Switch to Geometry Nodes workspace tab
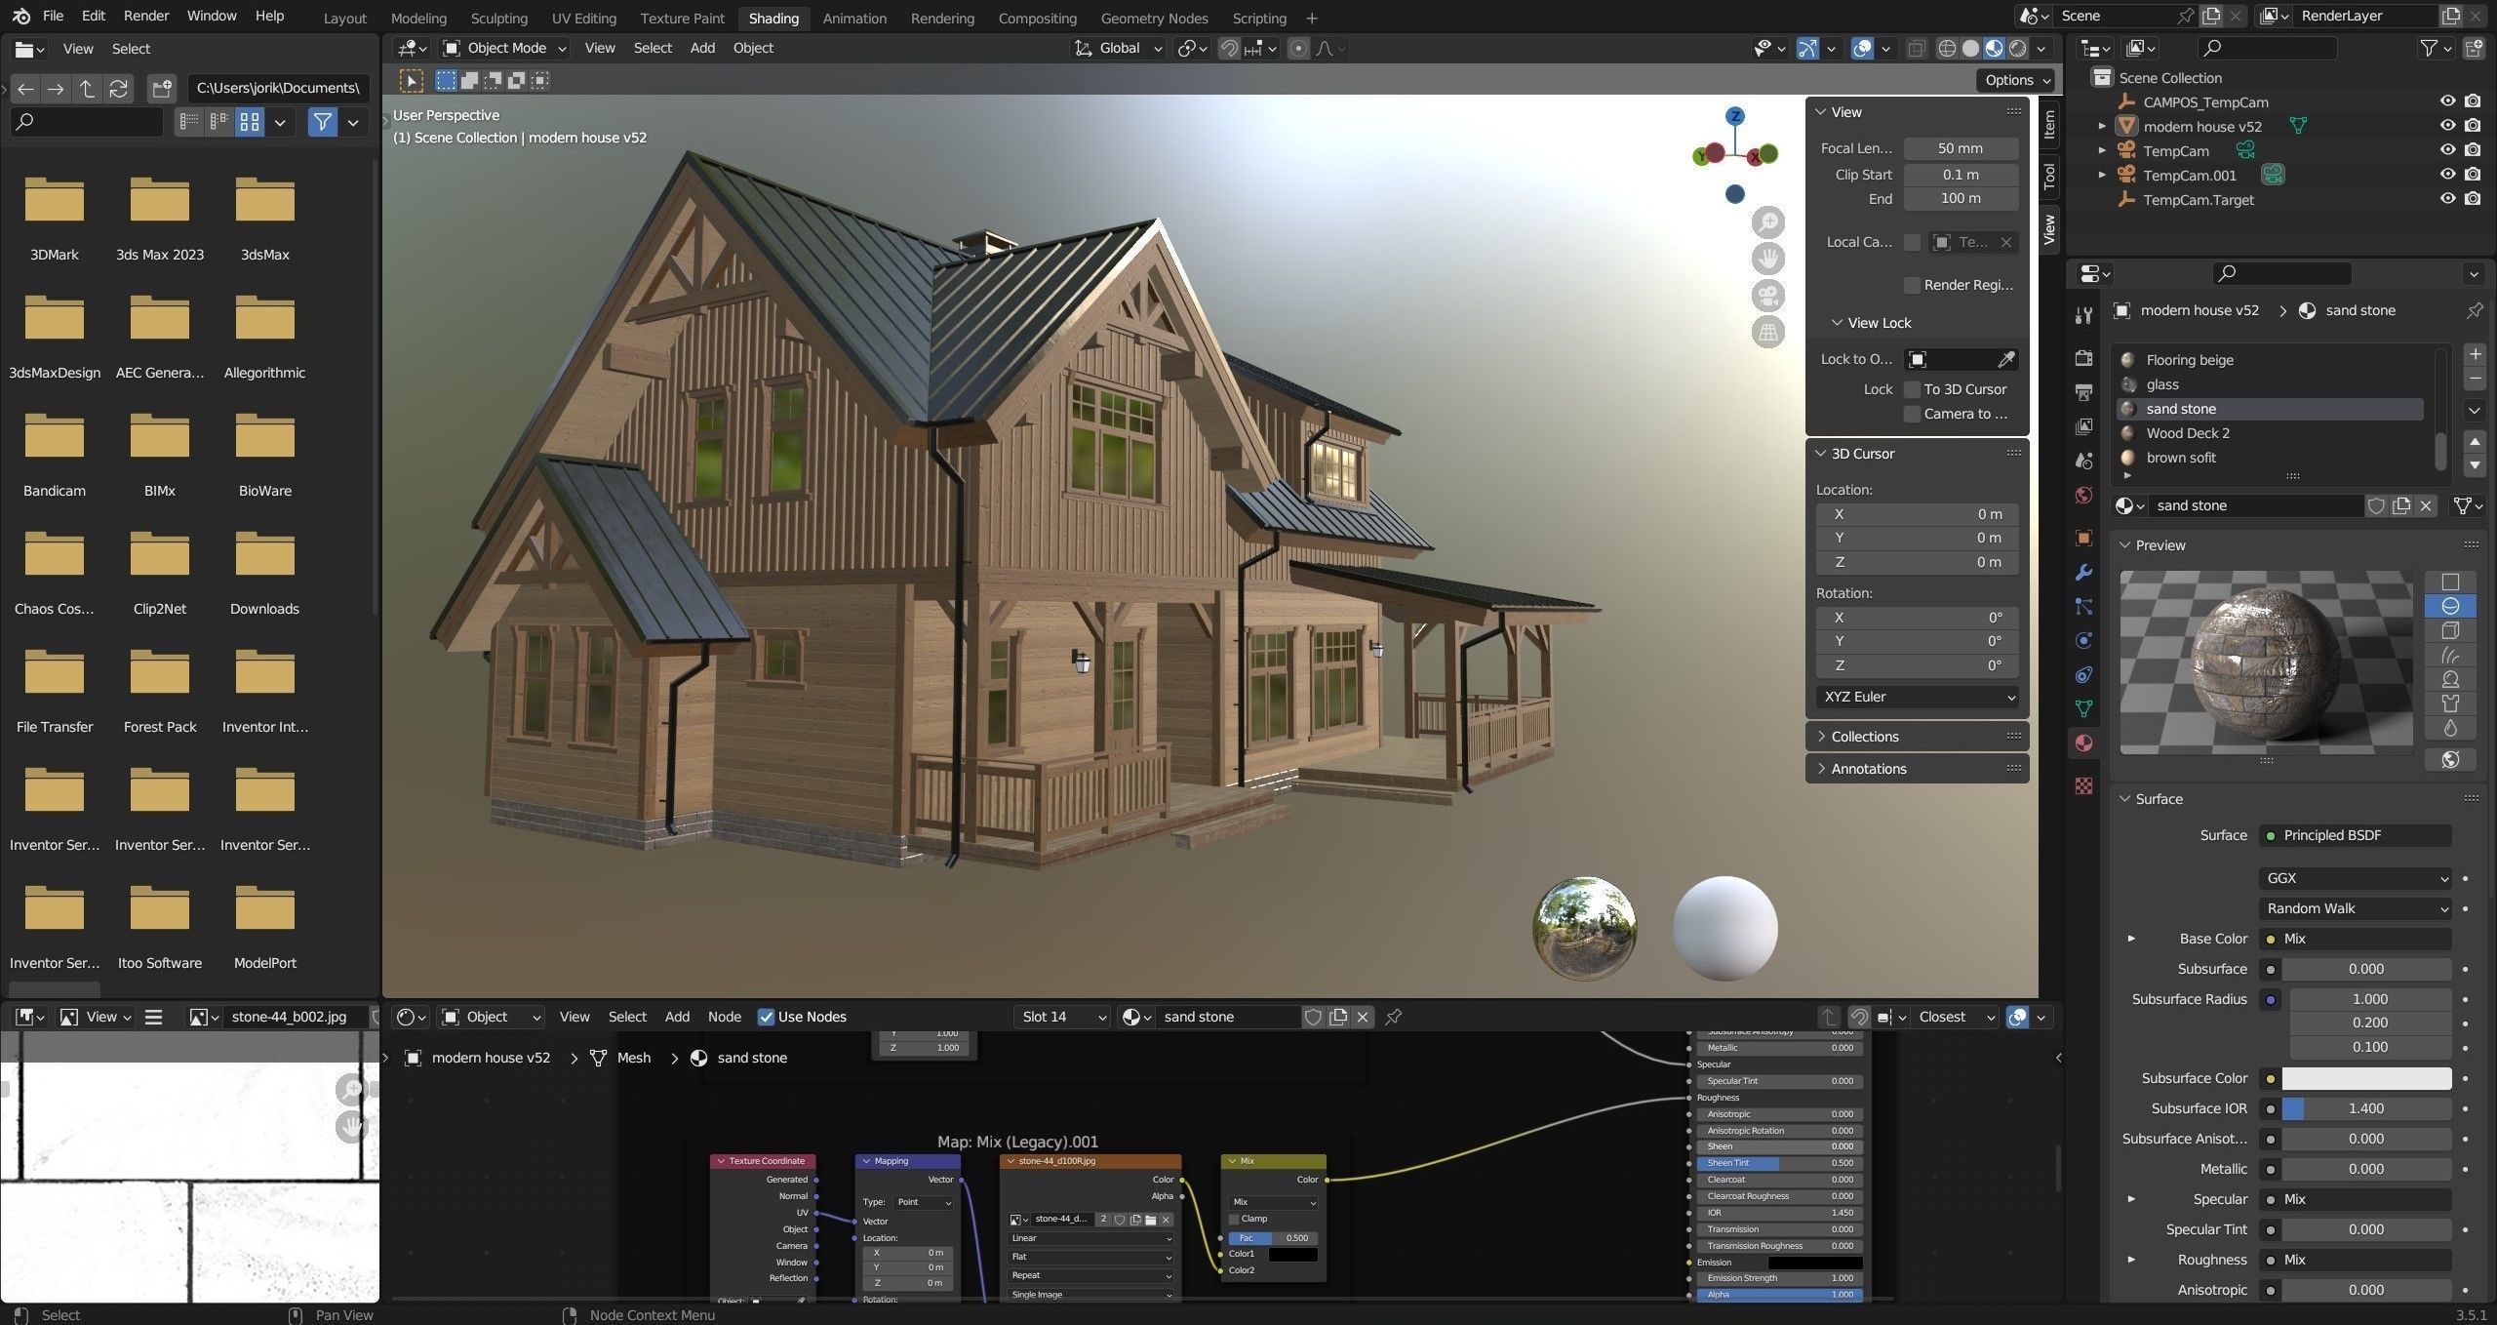The width and height of the screenshot is (2497, 1325). 1154,18
